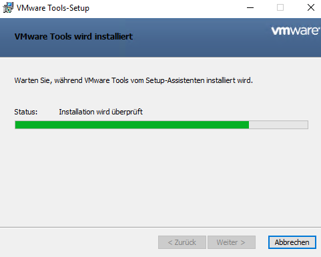Screen dimensions: 321x257
Task: Click the disabled 'Weiter >' button
Action: click(232, 242)
